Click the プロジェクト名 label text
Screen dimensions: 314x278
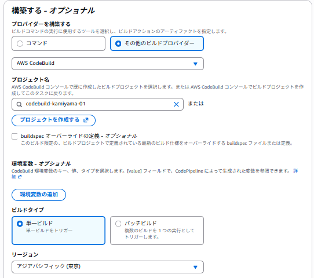tap(31, 80)
